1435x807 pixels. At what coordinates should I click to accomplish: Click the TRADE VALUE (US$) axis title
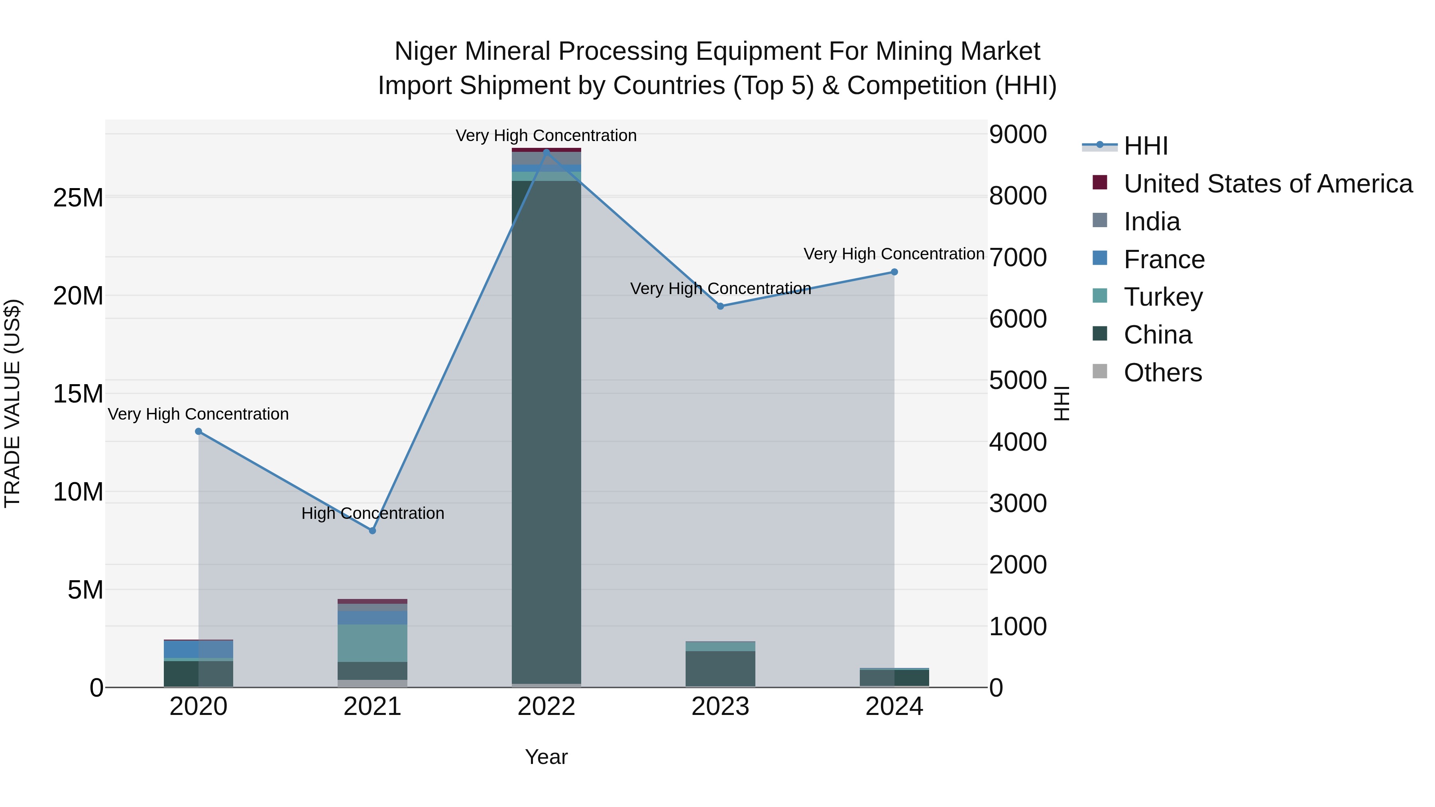tap(12, 403)
